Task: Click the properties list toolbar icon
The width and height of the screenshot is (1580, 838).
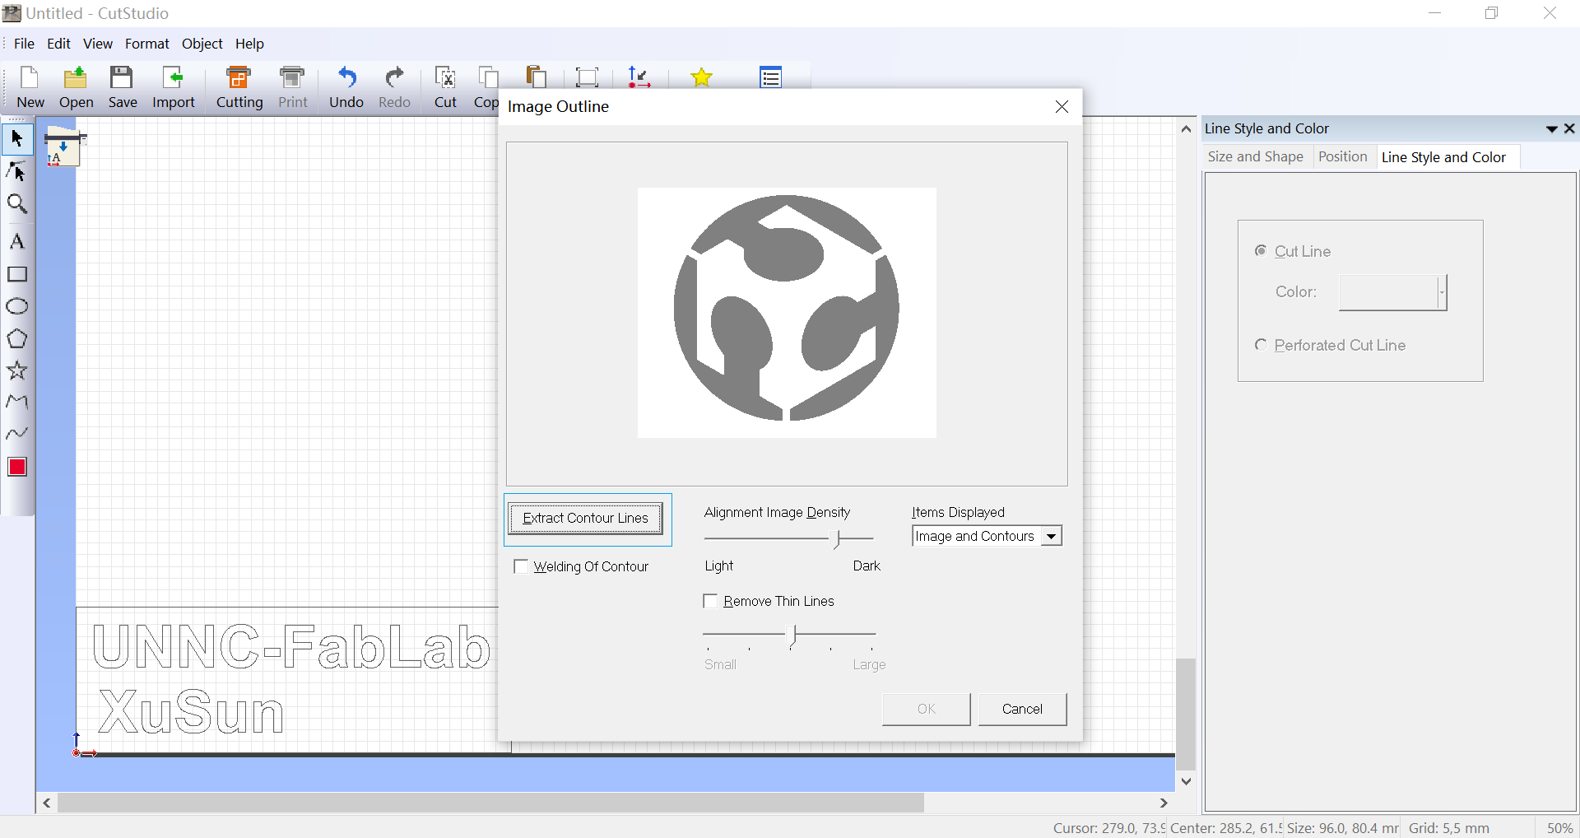Action: pyautogui.click(x=771, y=77)
